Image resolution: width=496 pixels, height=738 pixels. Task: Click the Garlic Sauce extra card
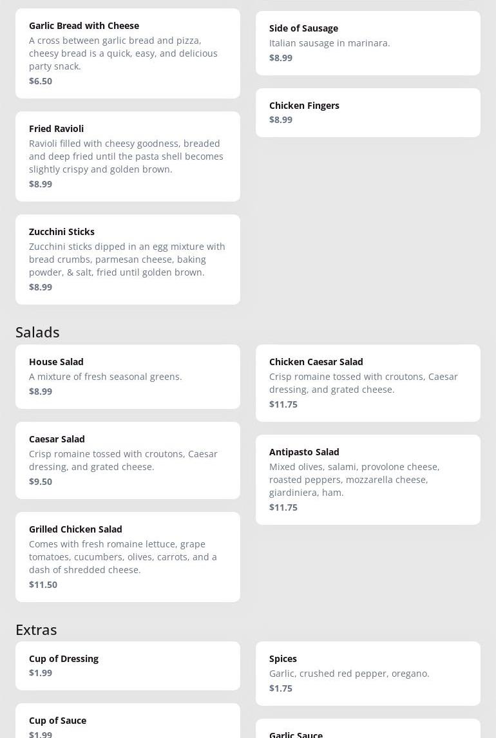click(x=368, y=732)
